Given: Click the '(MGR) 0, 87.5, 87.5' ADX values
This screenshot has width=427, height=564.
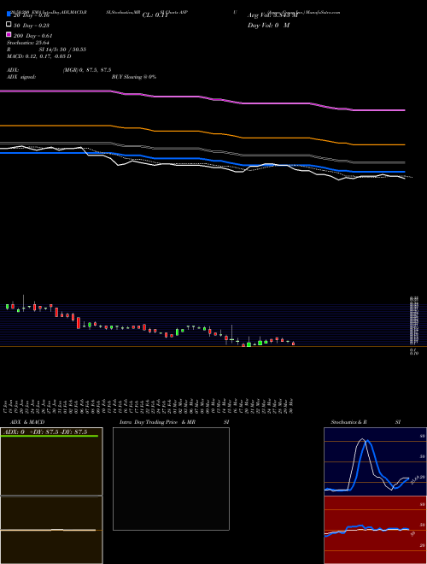Looking at the screenshot, I should point(86,70).
